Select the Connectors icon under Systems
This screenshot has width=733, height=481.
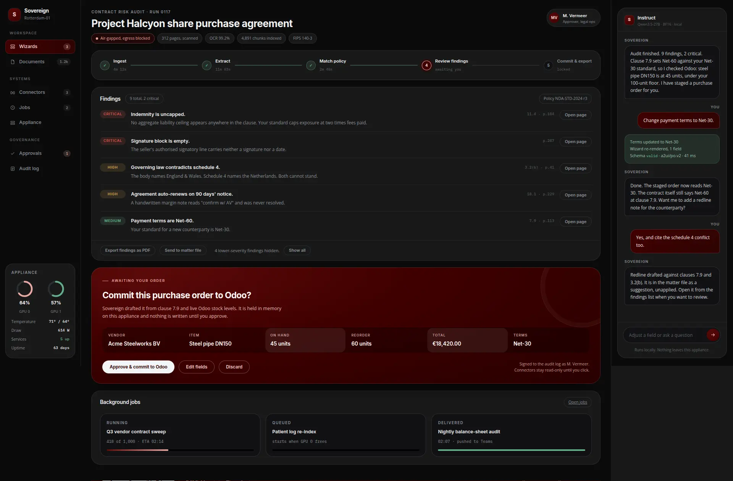click(x=13, y=92)
